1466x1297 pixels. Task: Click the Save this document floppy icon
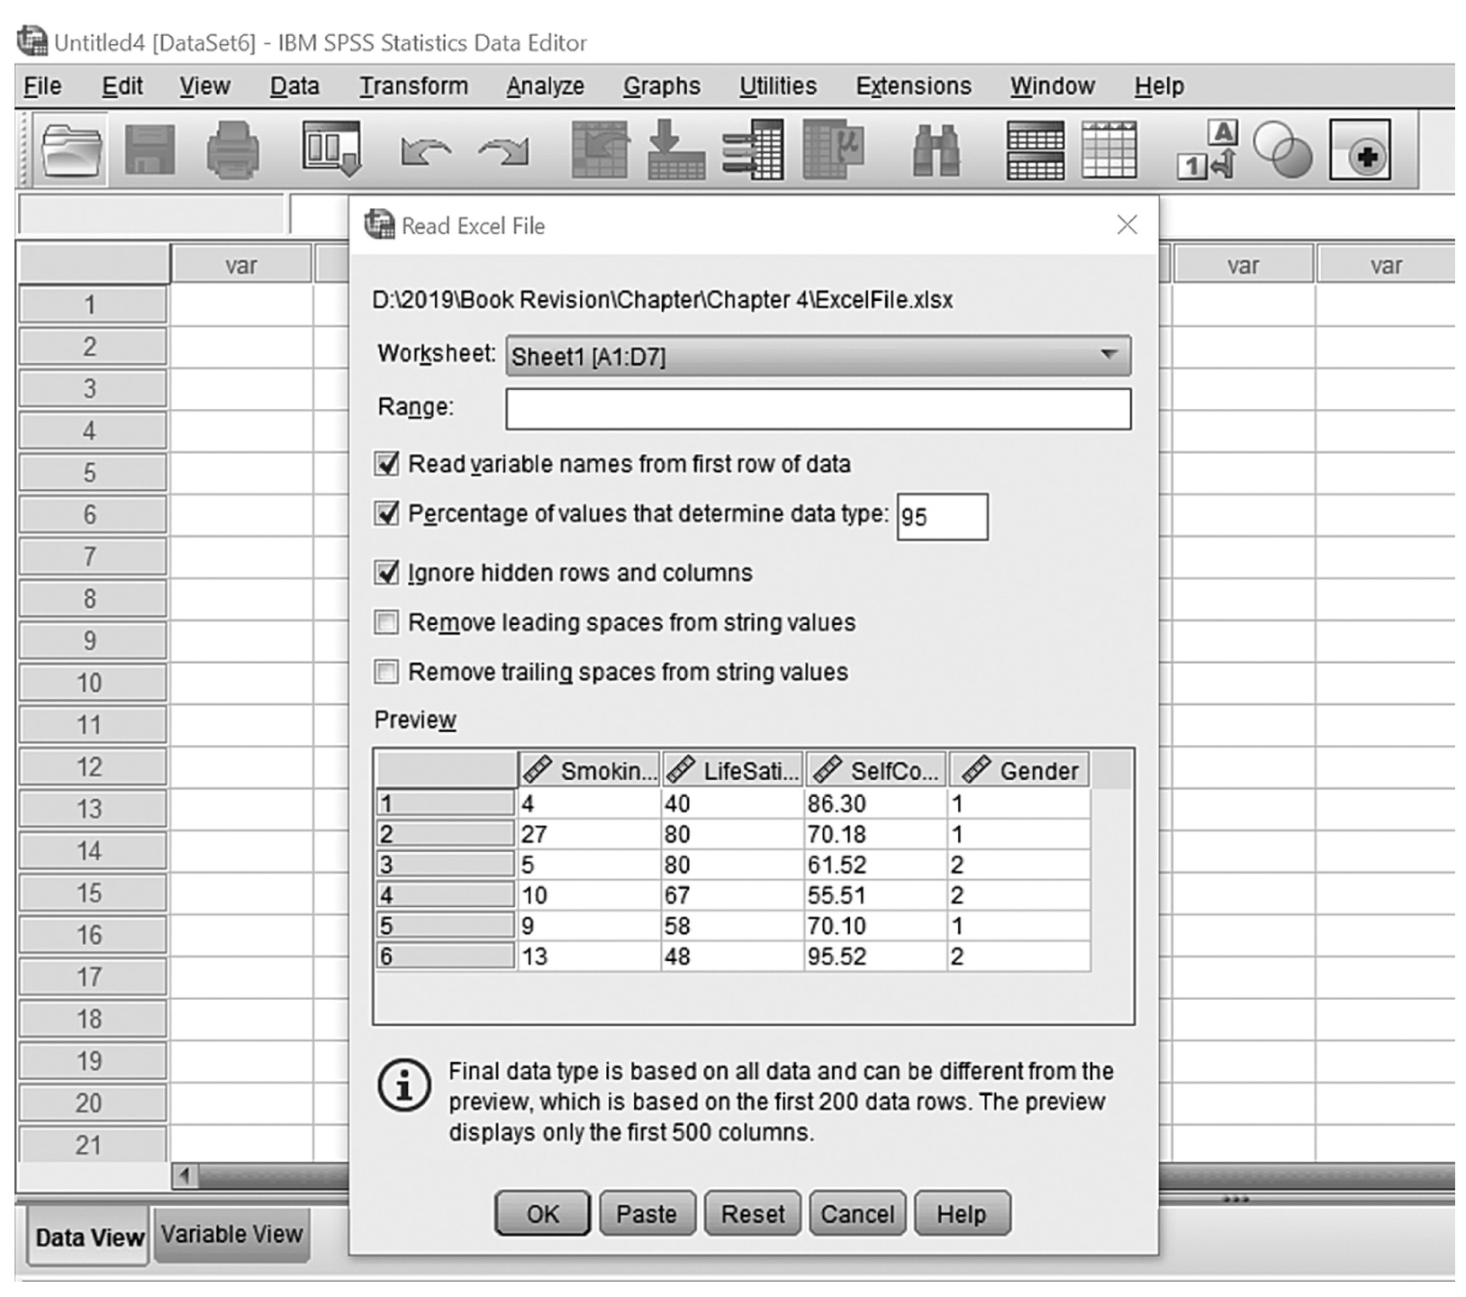click(149, 150)
